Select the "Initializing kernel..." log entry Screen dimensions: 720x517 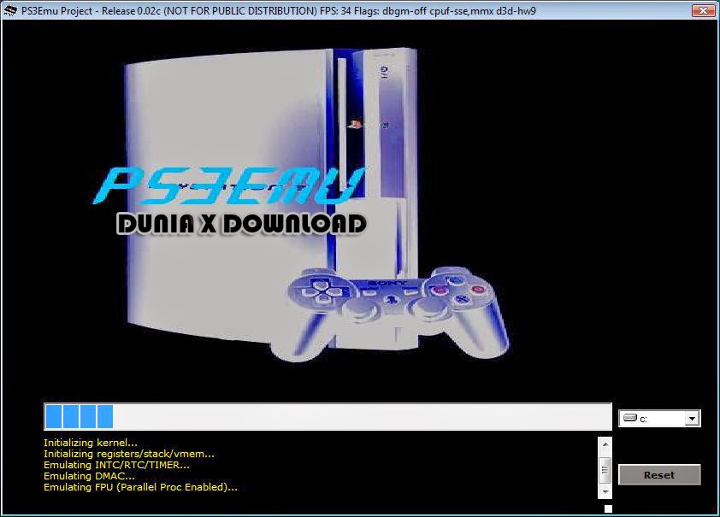90,443
